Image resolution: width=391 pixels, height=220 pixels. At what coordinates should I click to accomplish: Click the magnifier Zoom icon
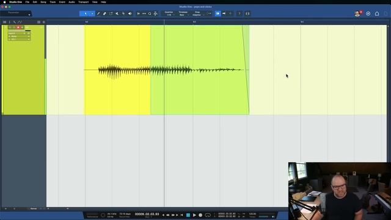150,13
